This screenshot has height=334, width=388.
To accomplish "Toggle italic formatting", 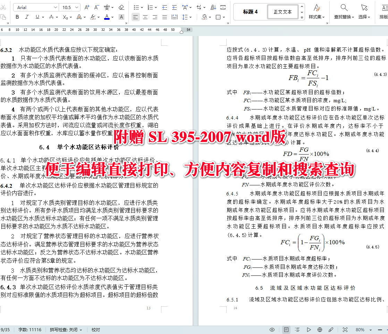I will pos(27,17).
